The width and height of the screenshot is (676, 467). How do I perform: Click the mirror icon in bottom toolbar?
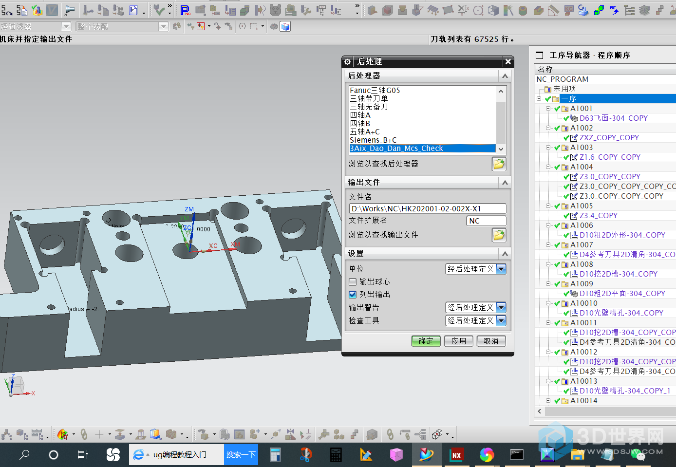click(291, 434)
